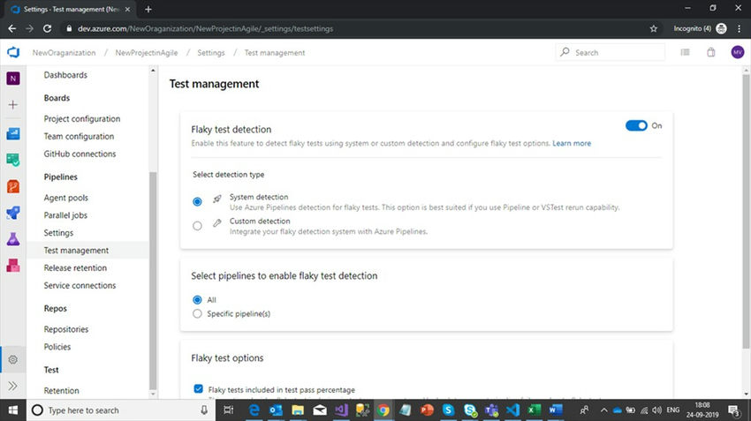Click Settings breadcrumb
The height and width of the screenshot is (421, 751).
[211, 53]
